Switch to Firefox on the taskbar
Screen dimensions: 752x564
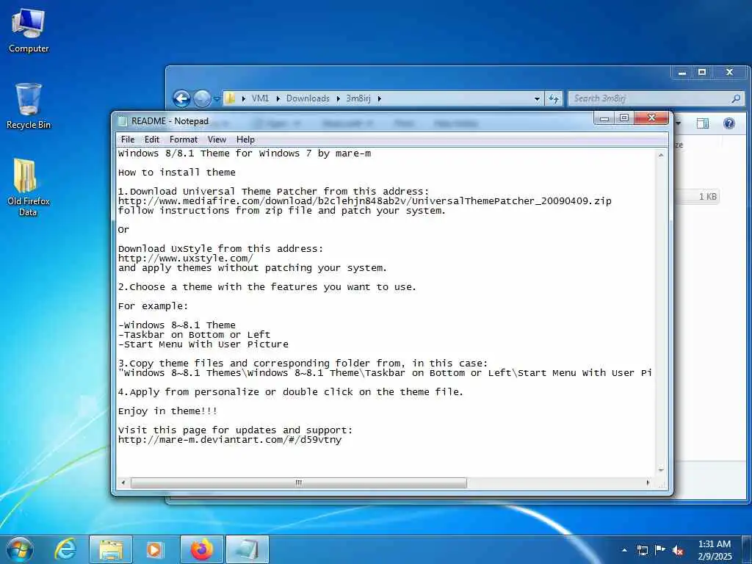[202, 549]
